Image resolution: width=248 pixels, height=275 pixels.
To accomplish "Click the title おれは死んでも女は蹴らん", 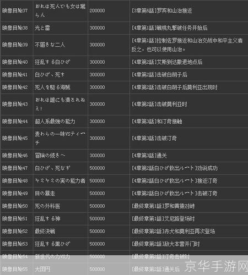I will [x=60, y=10].
